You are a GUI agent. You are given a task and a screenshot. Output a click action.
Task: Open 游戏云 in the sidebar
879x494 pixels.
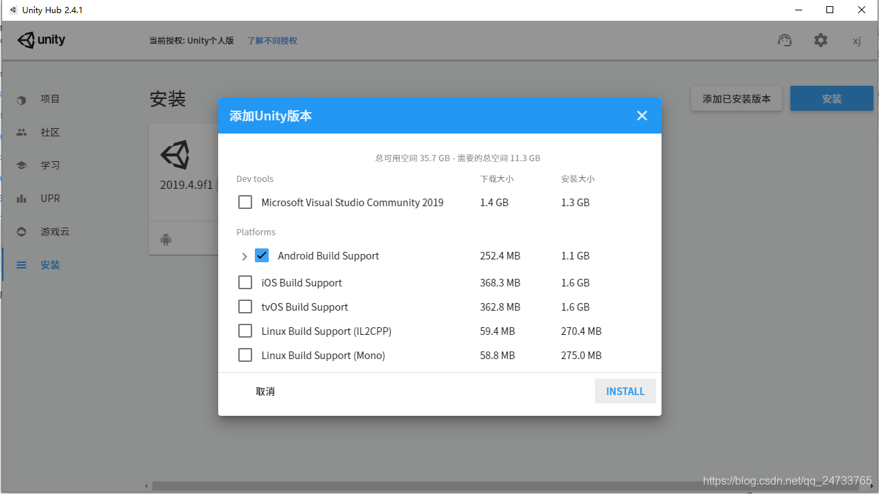click(55, 232)
